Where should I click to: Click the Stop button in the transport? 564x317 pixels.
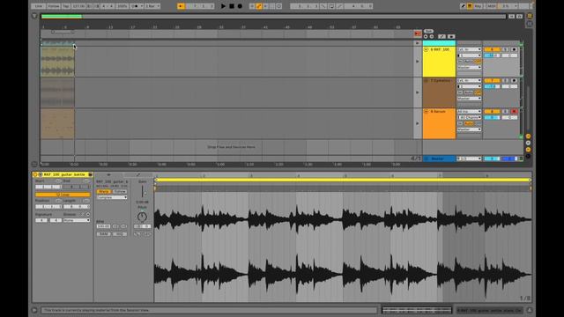(x=232, y=6)
